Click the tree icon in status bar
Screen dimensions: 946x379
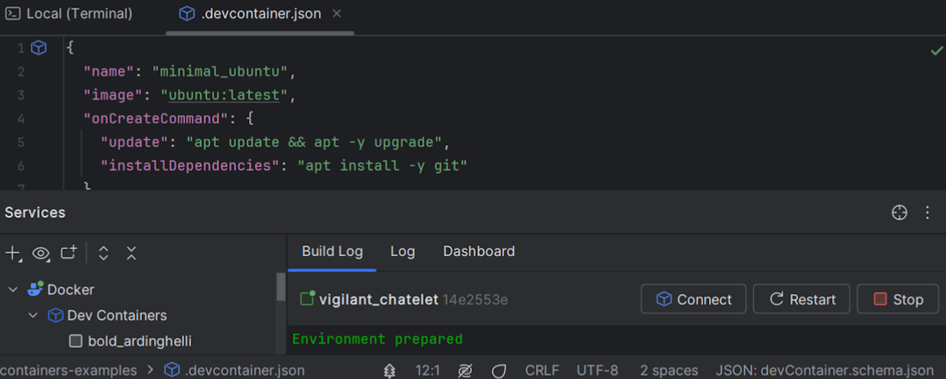390,371
